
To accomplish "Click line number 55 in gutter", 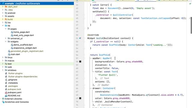I will pos(77,52).
